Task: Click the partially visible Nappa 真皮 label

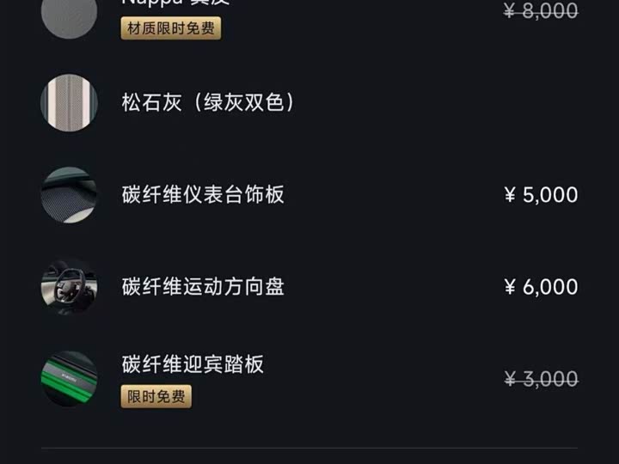Action: pos(176,3)
